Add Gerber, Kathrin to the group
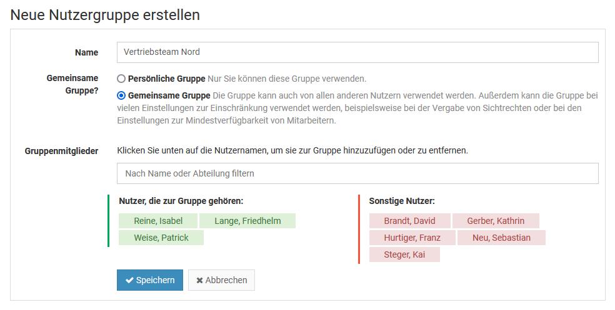Viewport: 615px width, 310px height. click(496, 221)
